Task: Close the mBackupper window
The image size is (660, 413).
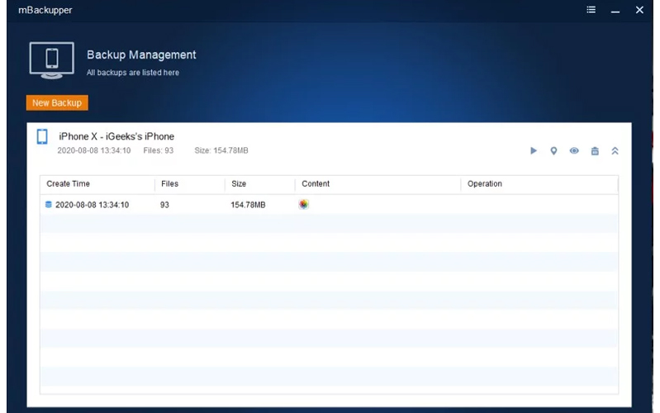Action: click(639, 10)
